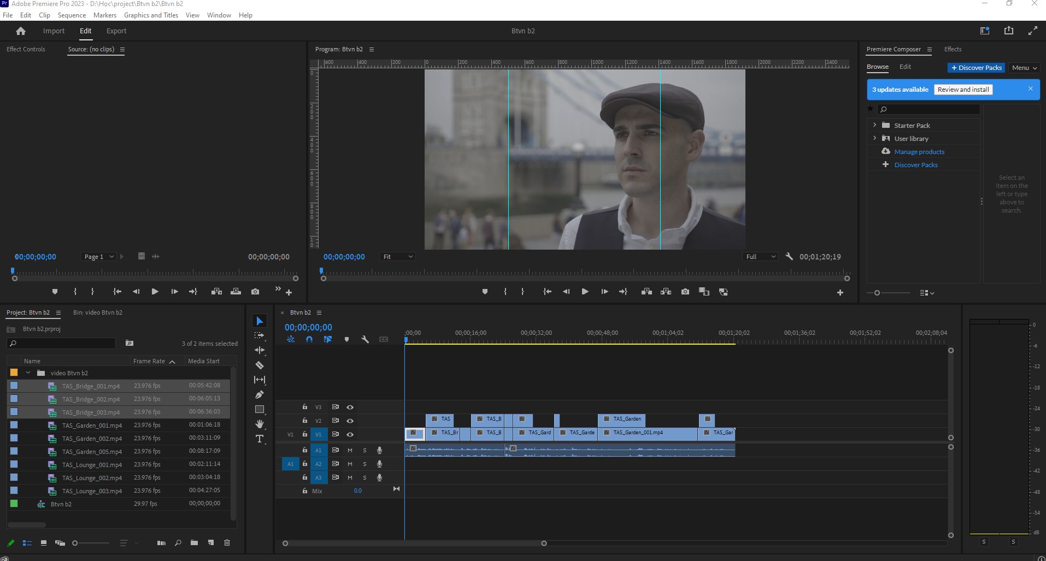Viewport: 1046px width, 561px height.
Task: Open the Full playback resolution dropdown
Action: click(760, 257)
